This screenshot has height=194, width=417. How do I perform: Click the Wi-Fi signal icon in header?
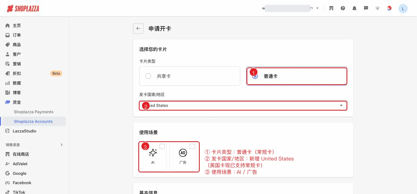[x=377, y=8]
